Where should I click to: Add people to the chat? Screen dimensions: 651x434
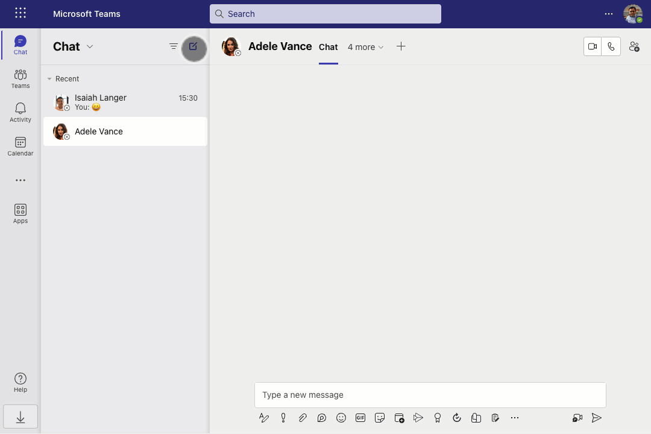(x=634, y=46)
